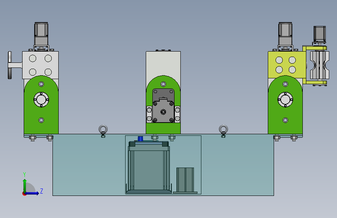Select the bearing flange on right green bracket
The image size is (337, 218).
285,100
